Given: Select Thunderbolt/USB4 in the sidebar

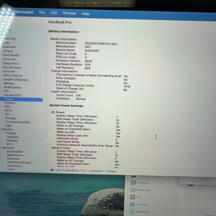Looking at the screenshot, I should tap(18, 122).
